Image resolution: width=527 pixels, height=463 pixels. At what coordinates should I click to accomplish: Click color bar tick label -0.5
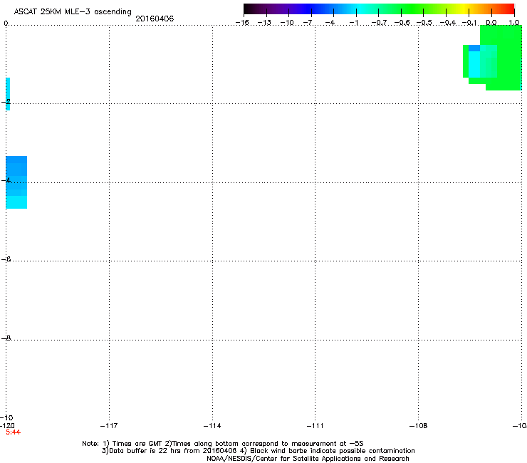424,23
